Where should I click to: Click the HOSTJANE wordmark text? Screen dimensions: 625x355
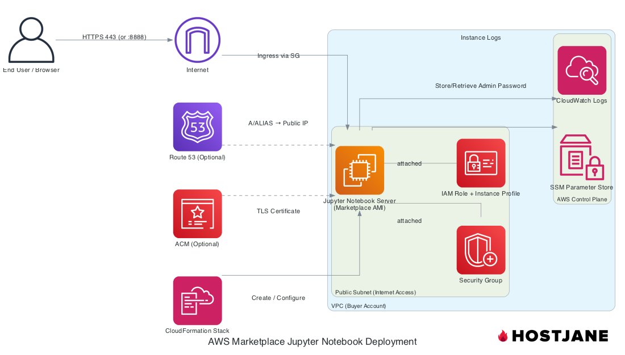pos(560,336)
